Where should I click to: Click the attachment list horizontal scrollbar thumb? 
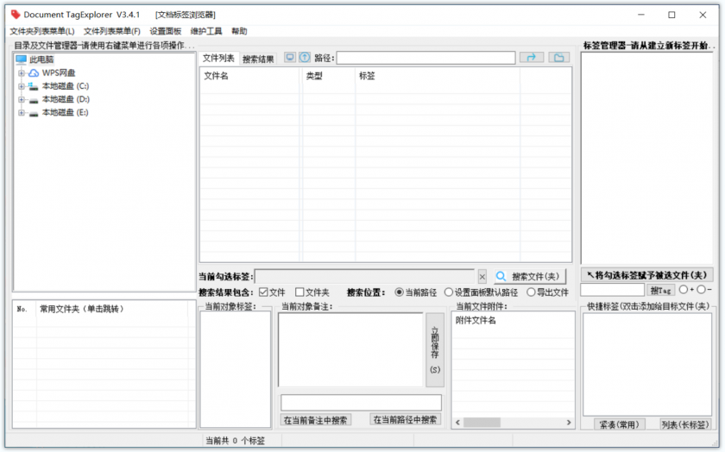point(482,423)
